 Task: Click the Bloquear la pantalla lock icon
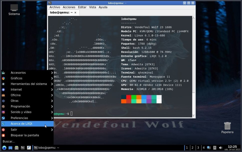3,135
